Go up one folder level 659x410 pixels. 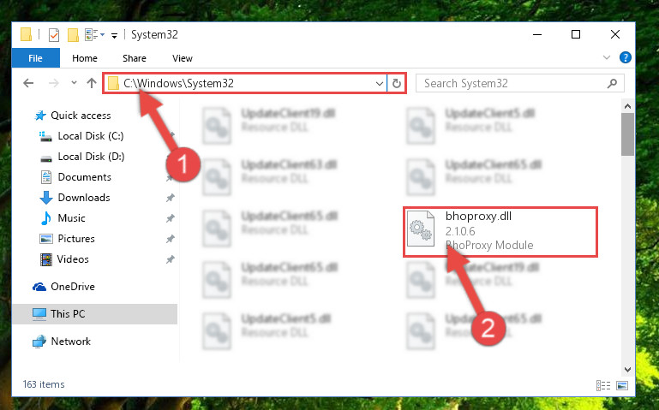coord(91,83)
